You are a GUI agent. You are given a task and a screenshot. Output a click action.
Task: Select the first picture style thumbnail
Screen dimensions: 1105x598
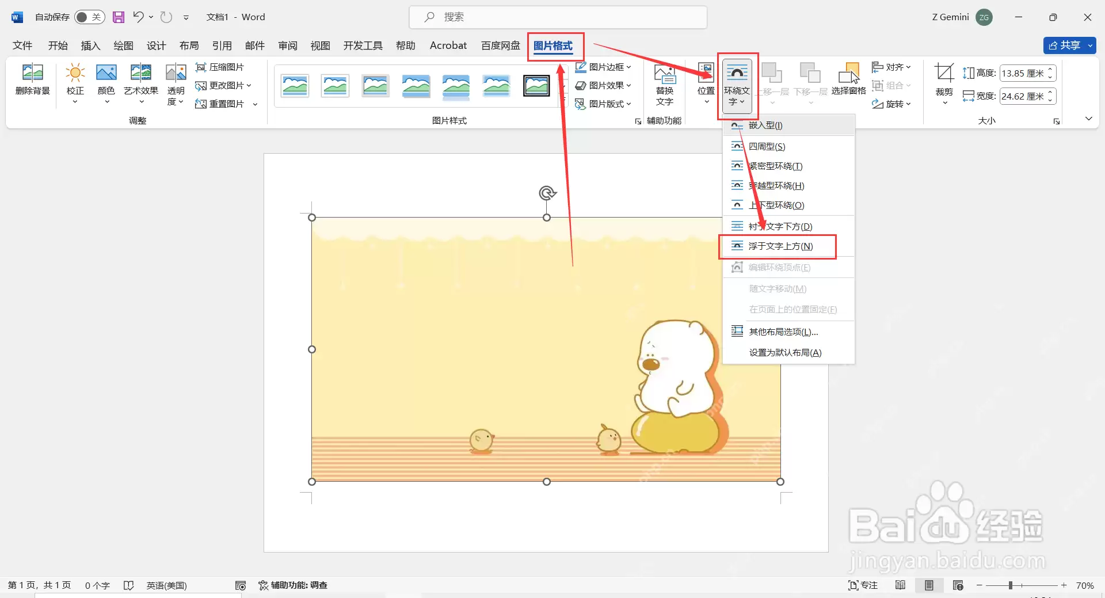click(x=295, y=86)
